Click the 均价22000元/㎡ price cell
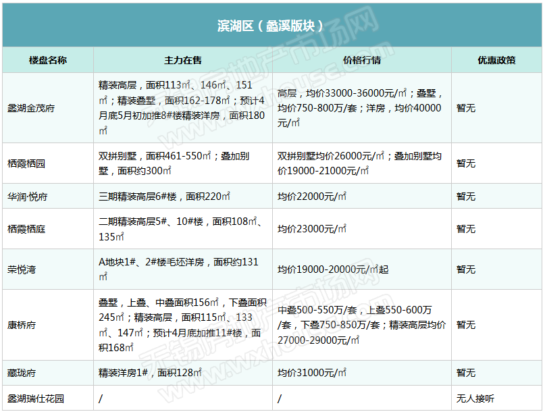Image resolution: width=545 pixels, height=414 pixels. 312,197
